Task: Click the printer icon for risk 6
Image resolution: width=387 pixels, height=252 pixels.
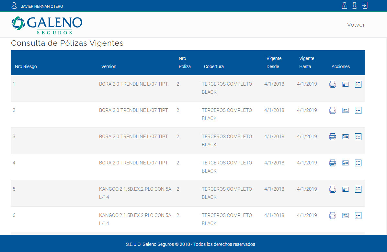Action: click(333, 215)
